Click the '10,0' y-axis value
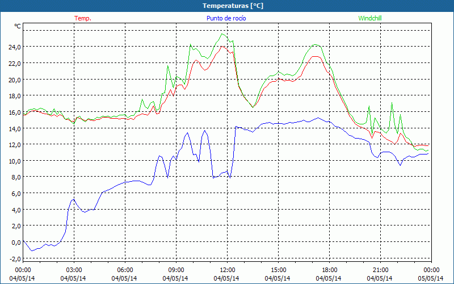This screenshot has width=454, height=284. pos(15,161)
